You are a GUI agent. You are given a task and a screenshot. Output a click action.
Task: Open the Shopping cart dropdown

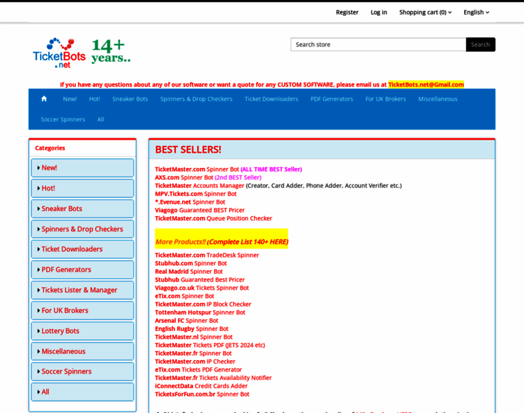(425, 12)
